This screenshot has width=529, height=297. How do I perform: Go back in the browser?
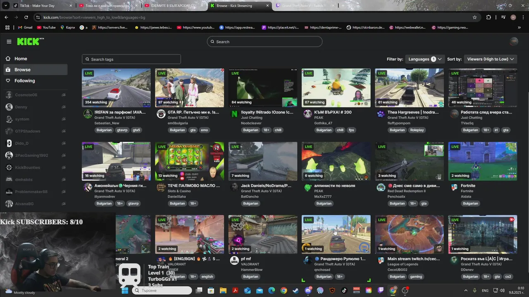click(x=6, y=17)
